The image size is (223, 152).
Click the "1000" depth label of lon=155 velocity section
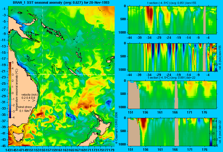[x=122, y=70]
